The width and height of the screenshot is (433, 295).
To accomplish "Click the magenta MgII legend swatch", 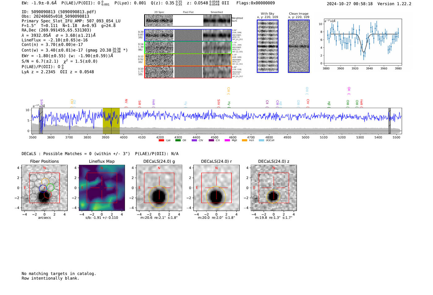I will [x=227, y=140].
